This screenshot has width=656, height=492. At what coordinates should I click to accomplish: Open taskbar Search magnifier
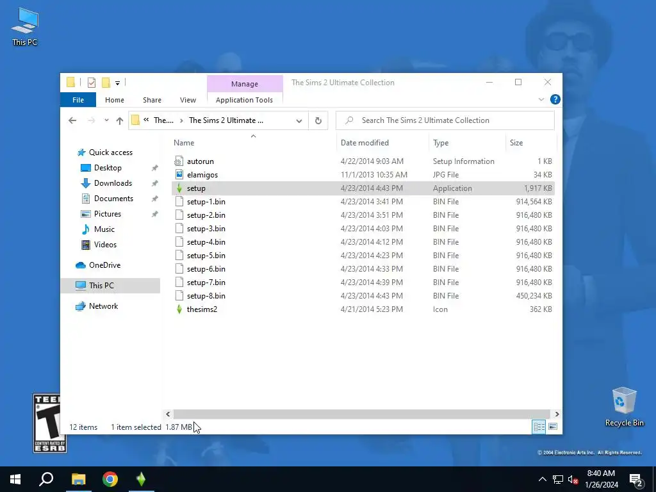(x=46, y=479)
